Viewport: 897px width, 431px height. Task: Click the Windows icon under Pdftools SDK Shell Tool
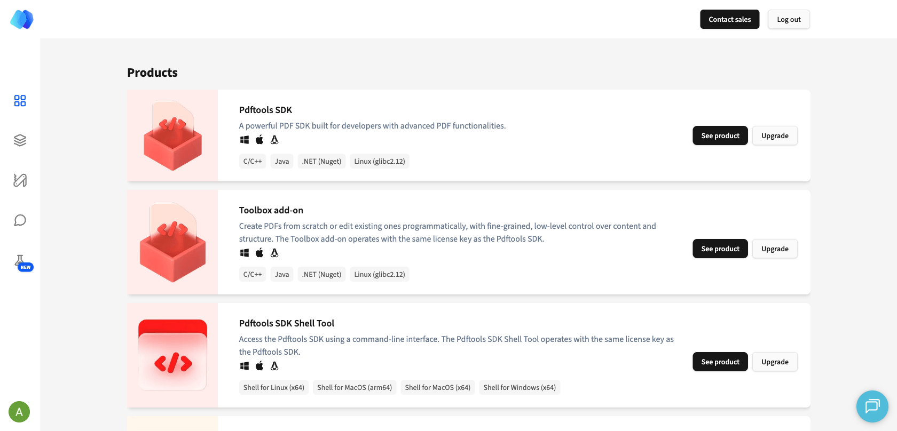[x=245, y=366]
